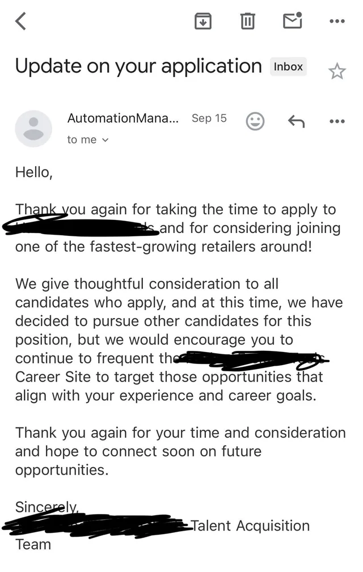Image resolution: width=363 pixels, height=572 pixels.
Task: Mark the email as unread
Action: pos(292,21)
